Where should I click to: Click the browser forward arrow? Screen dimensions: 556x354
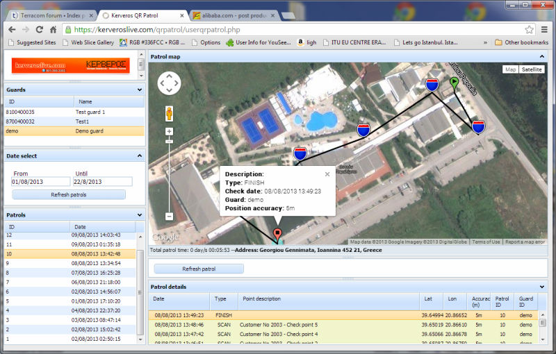[x=26, y=30]
